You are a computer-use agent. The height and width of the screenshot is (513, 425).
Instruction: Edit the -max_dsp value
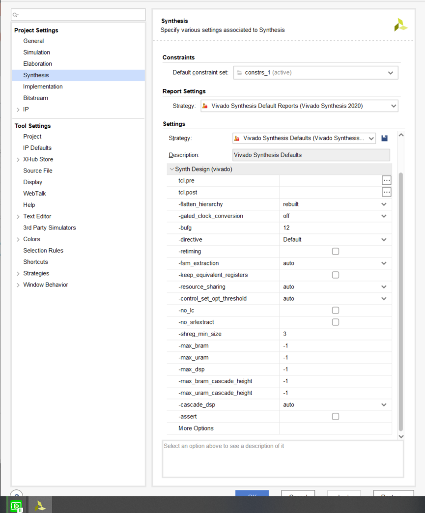pos(336,370)
